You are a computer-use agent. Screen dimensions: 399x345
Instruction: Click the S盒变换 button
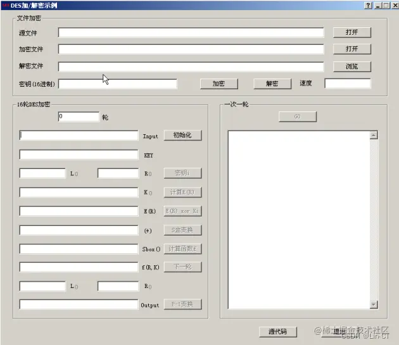click(x=182, y=230)
